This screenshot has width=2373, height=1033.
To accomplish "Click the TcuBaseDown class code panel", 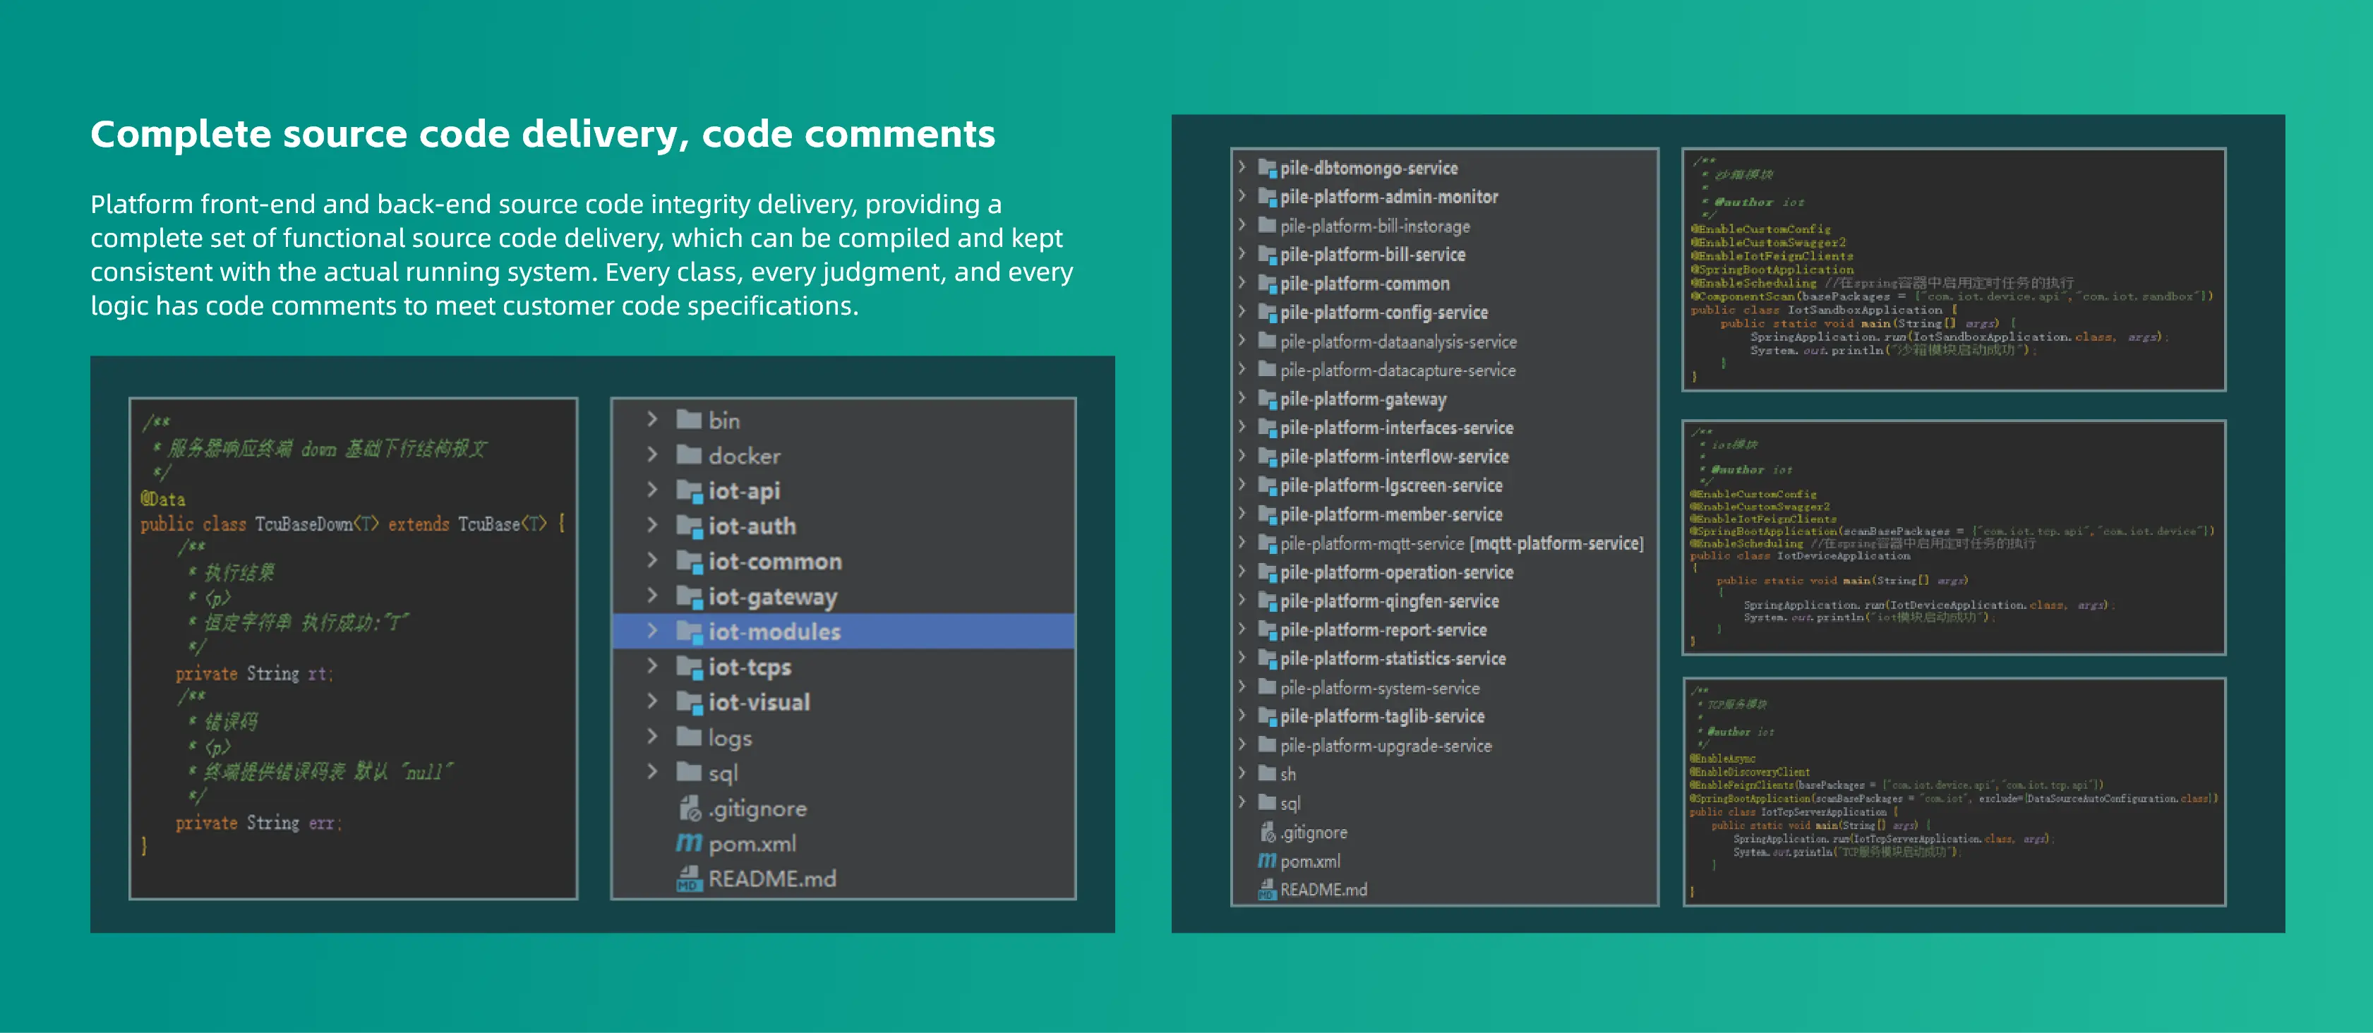I will pyautogui.click(x=354, y=648).
